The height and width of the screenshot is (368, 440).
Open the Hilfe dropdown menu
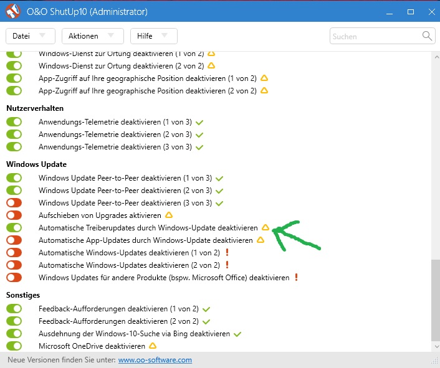154,36
